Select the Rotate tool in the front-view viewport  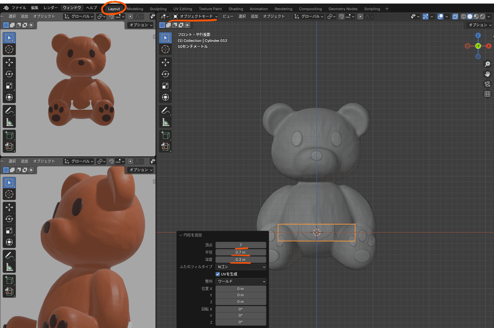(165, 74)
